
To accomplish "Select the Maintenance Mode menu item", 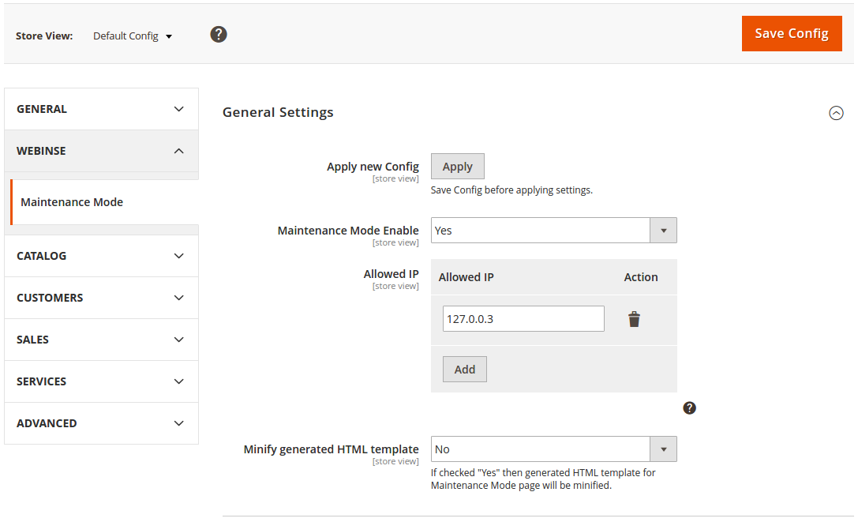I will 104,202.
